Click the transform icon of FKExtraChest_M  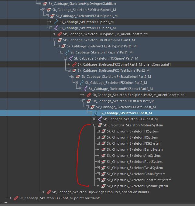[92, 107]
